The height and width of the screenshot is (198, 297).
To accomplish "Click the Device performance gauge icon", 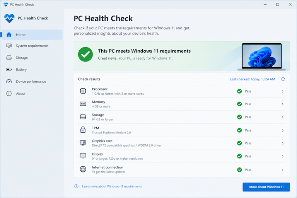I will coord(9,81).
